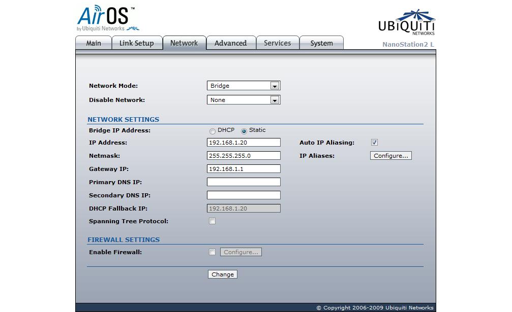
Task: Open the Network Mode dropdown
Action: [x=244, y=86]
